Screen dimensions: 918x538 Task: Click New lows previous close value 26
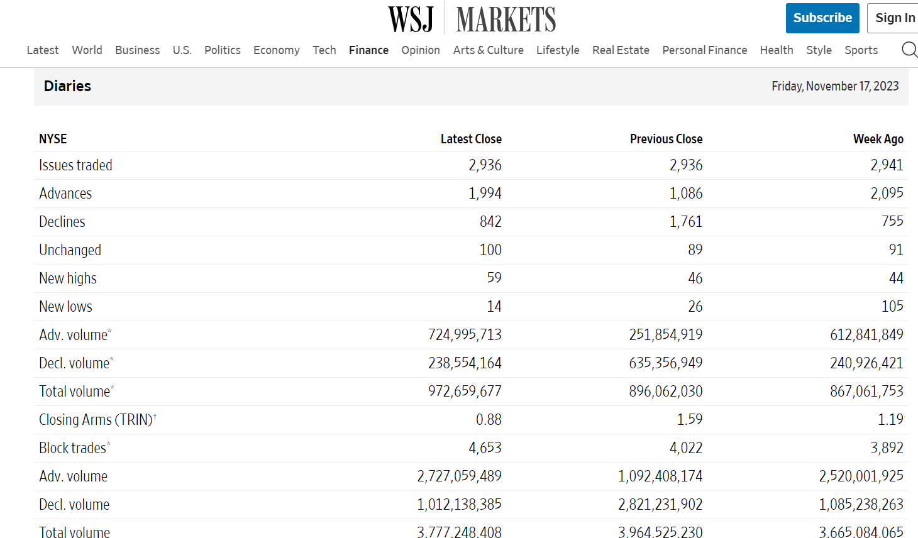pos(695,307)
